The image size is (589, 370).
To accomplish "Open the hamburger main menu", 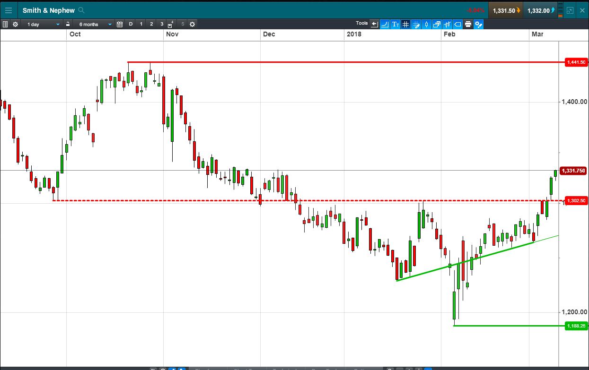I will [9, 10].
